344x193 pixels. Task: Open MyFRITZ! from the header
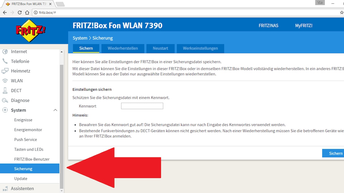pos(304,25)
